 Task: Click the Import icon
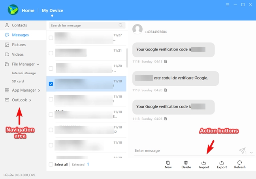point(203,163)
